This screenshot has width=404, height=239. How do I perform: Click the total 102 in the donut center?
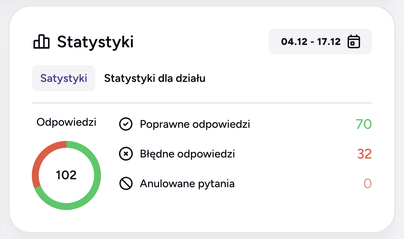(x=66, y=175)
